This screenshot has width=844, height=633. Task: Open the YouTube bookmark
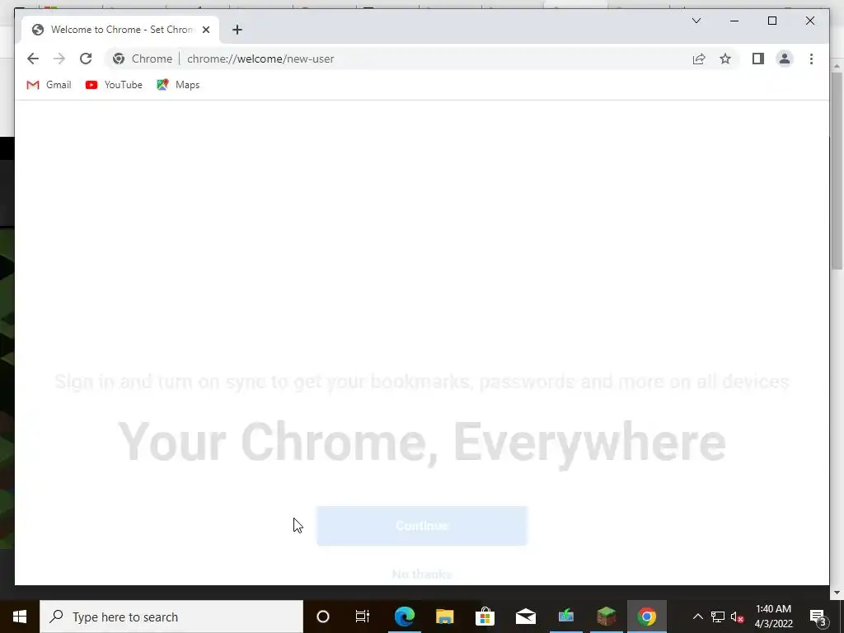(x=114, y=85)
